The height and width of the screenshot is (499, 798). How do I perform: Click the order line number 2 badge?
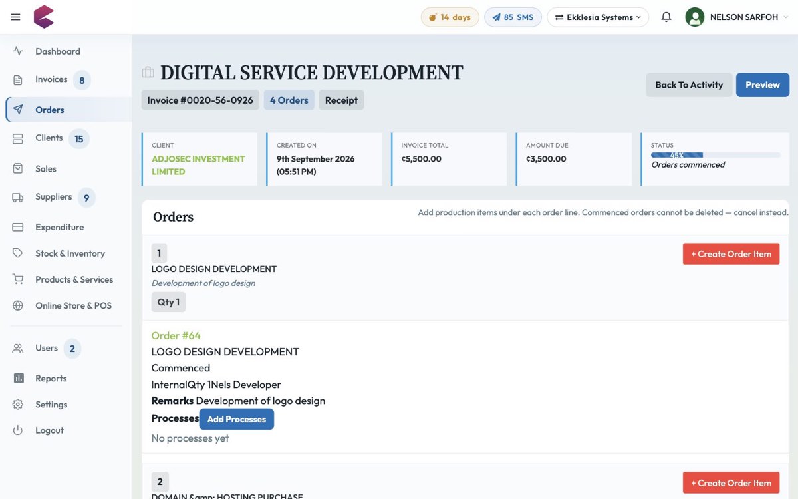pyautogui.click(x=160, y=482)
